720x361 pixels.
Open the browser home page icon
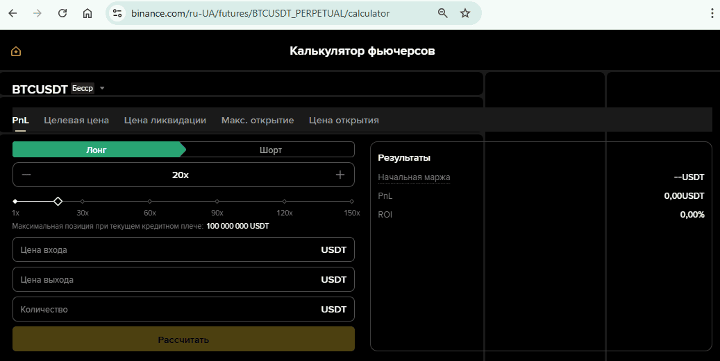click(87, 13)
